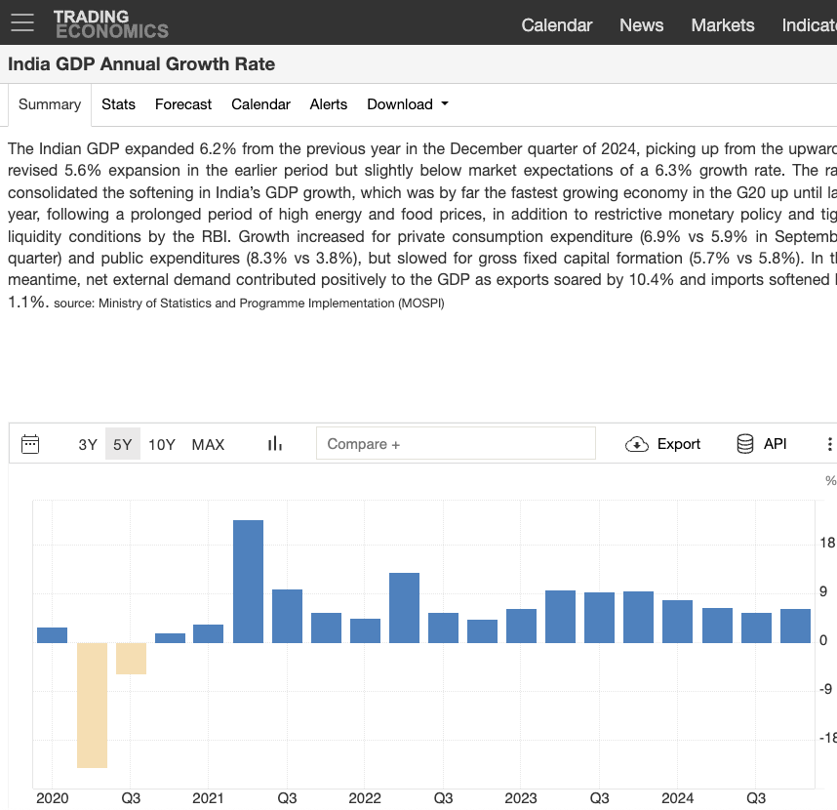
Task: Click the Trading Economics logo
Action: 110,23
